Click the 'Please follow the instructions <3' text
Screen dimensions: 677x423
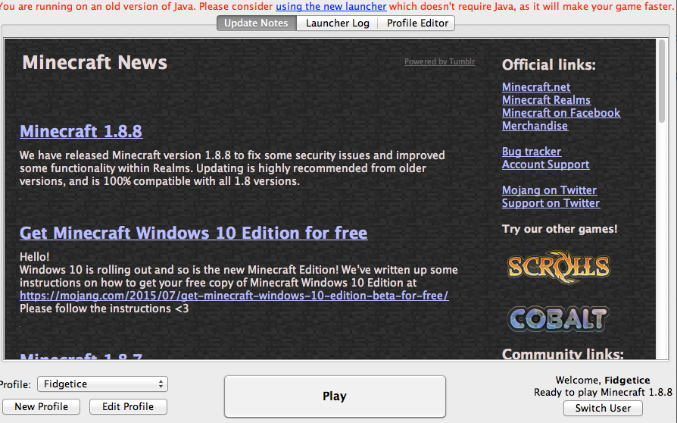104,309
